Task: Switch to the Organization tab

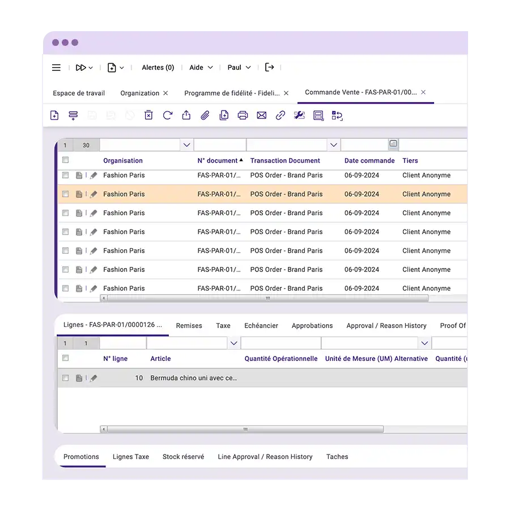Action: (x=139, y=93)
